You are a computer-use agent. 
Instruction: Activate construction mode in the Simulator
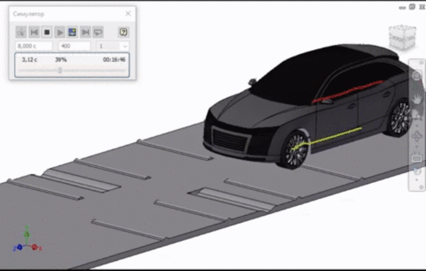coord(21,32)
